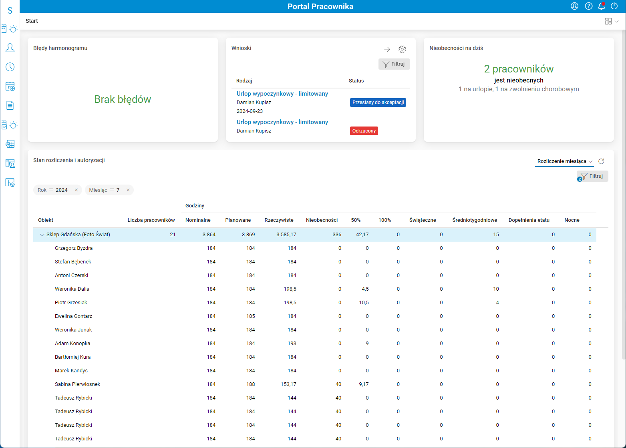Click Filtruj button above the hours table
Screen dimensions: 626x448
click(x=592, y=176)
